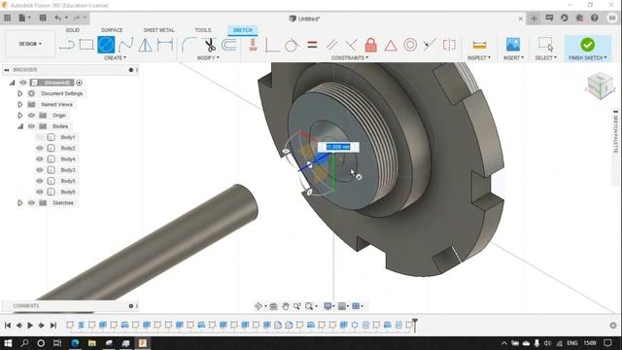Apply Midpoint triangle constraint
622x350 pixels.
click(391, 46)
